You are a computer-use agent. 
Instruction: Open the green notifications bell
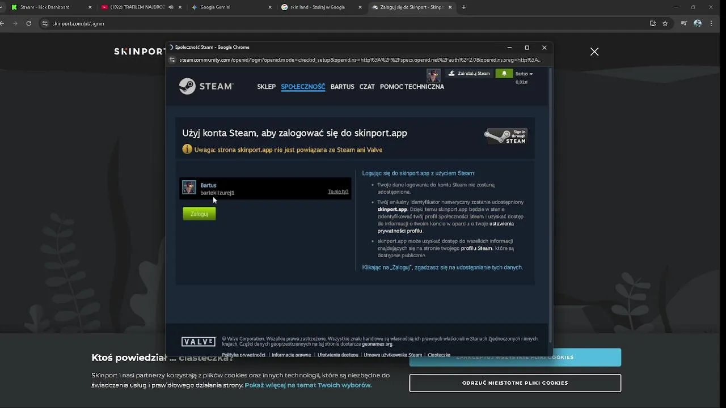tap(504, 74)
